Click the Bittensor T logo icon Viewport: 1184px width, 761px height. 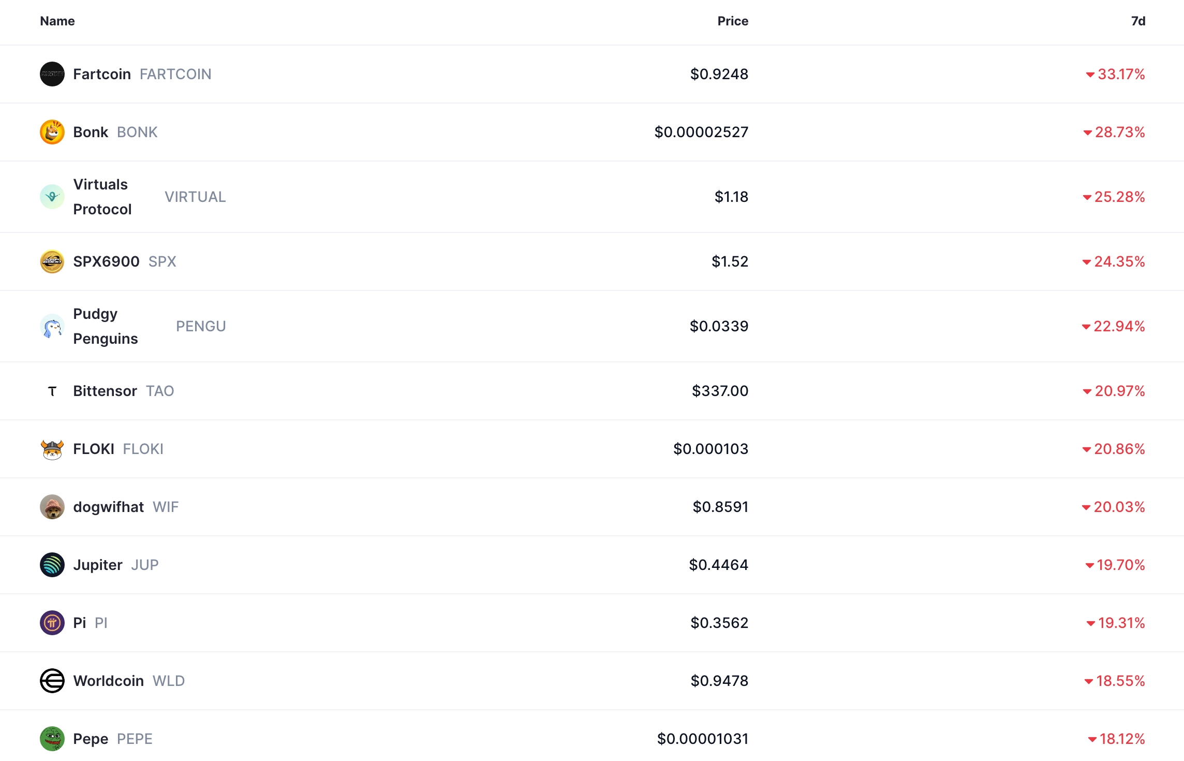coord(52,391)
